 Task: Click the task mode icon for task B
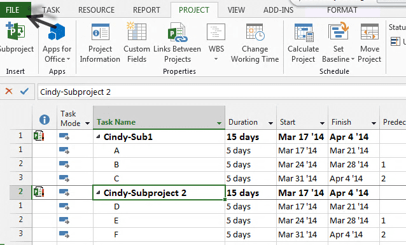[x=64, y=164]
